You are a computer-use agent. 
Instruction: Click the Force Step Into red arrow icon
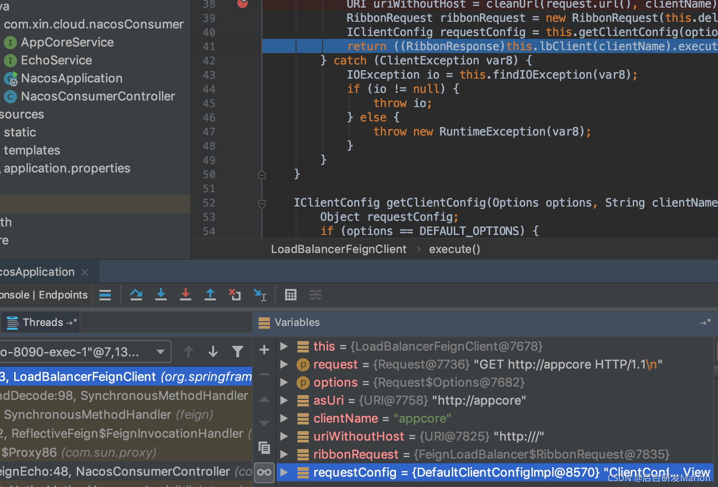pos(186,295)
